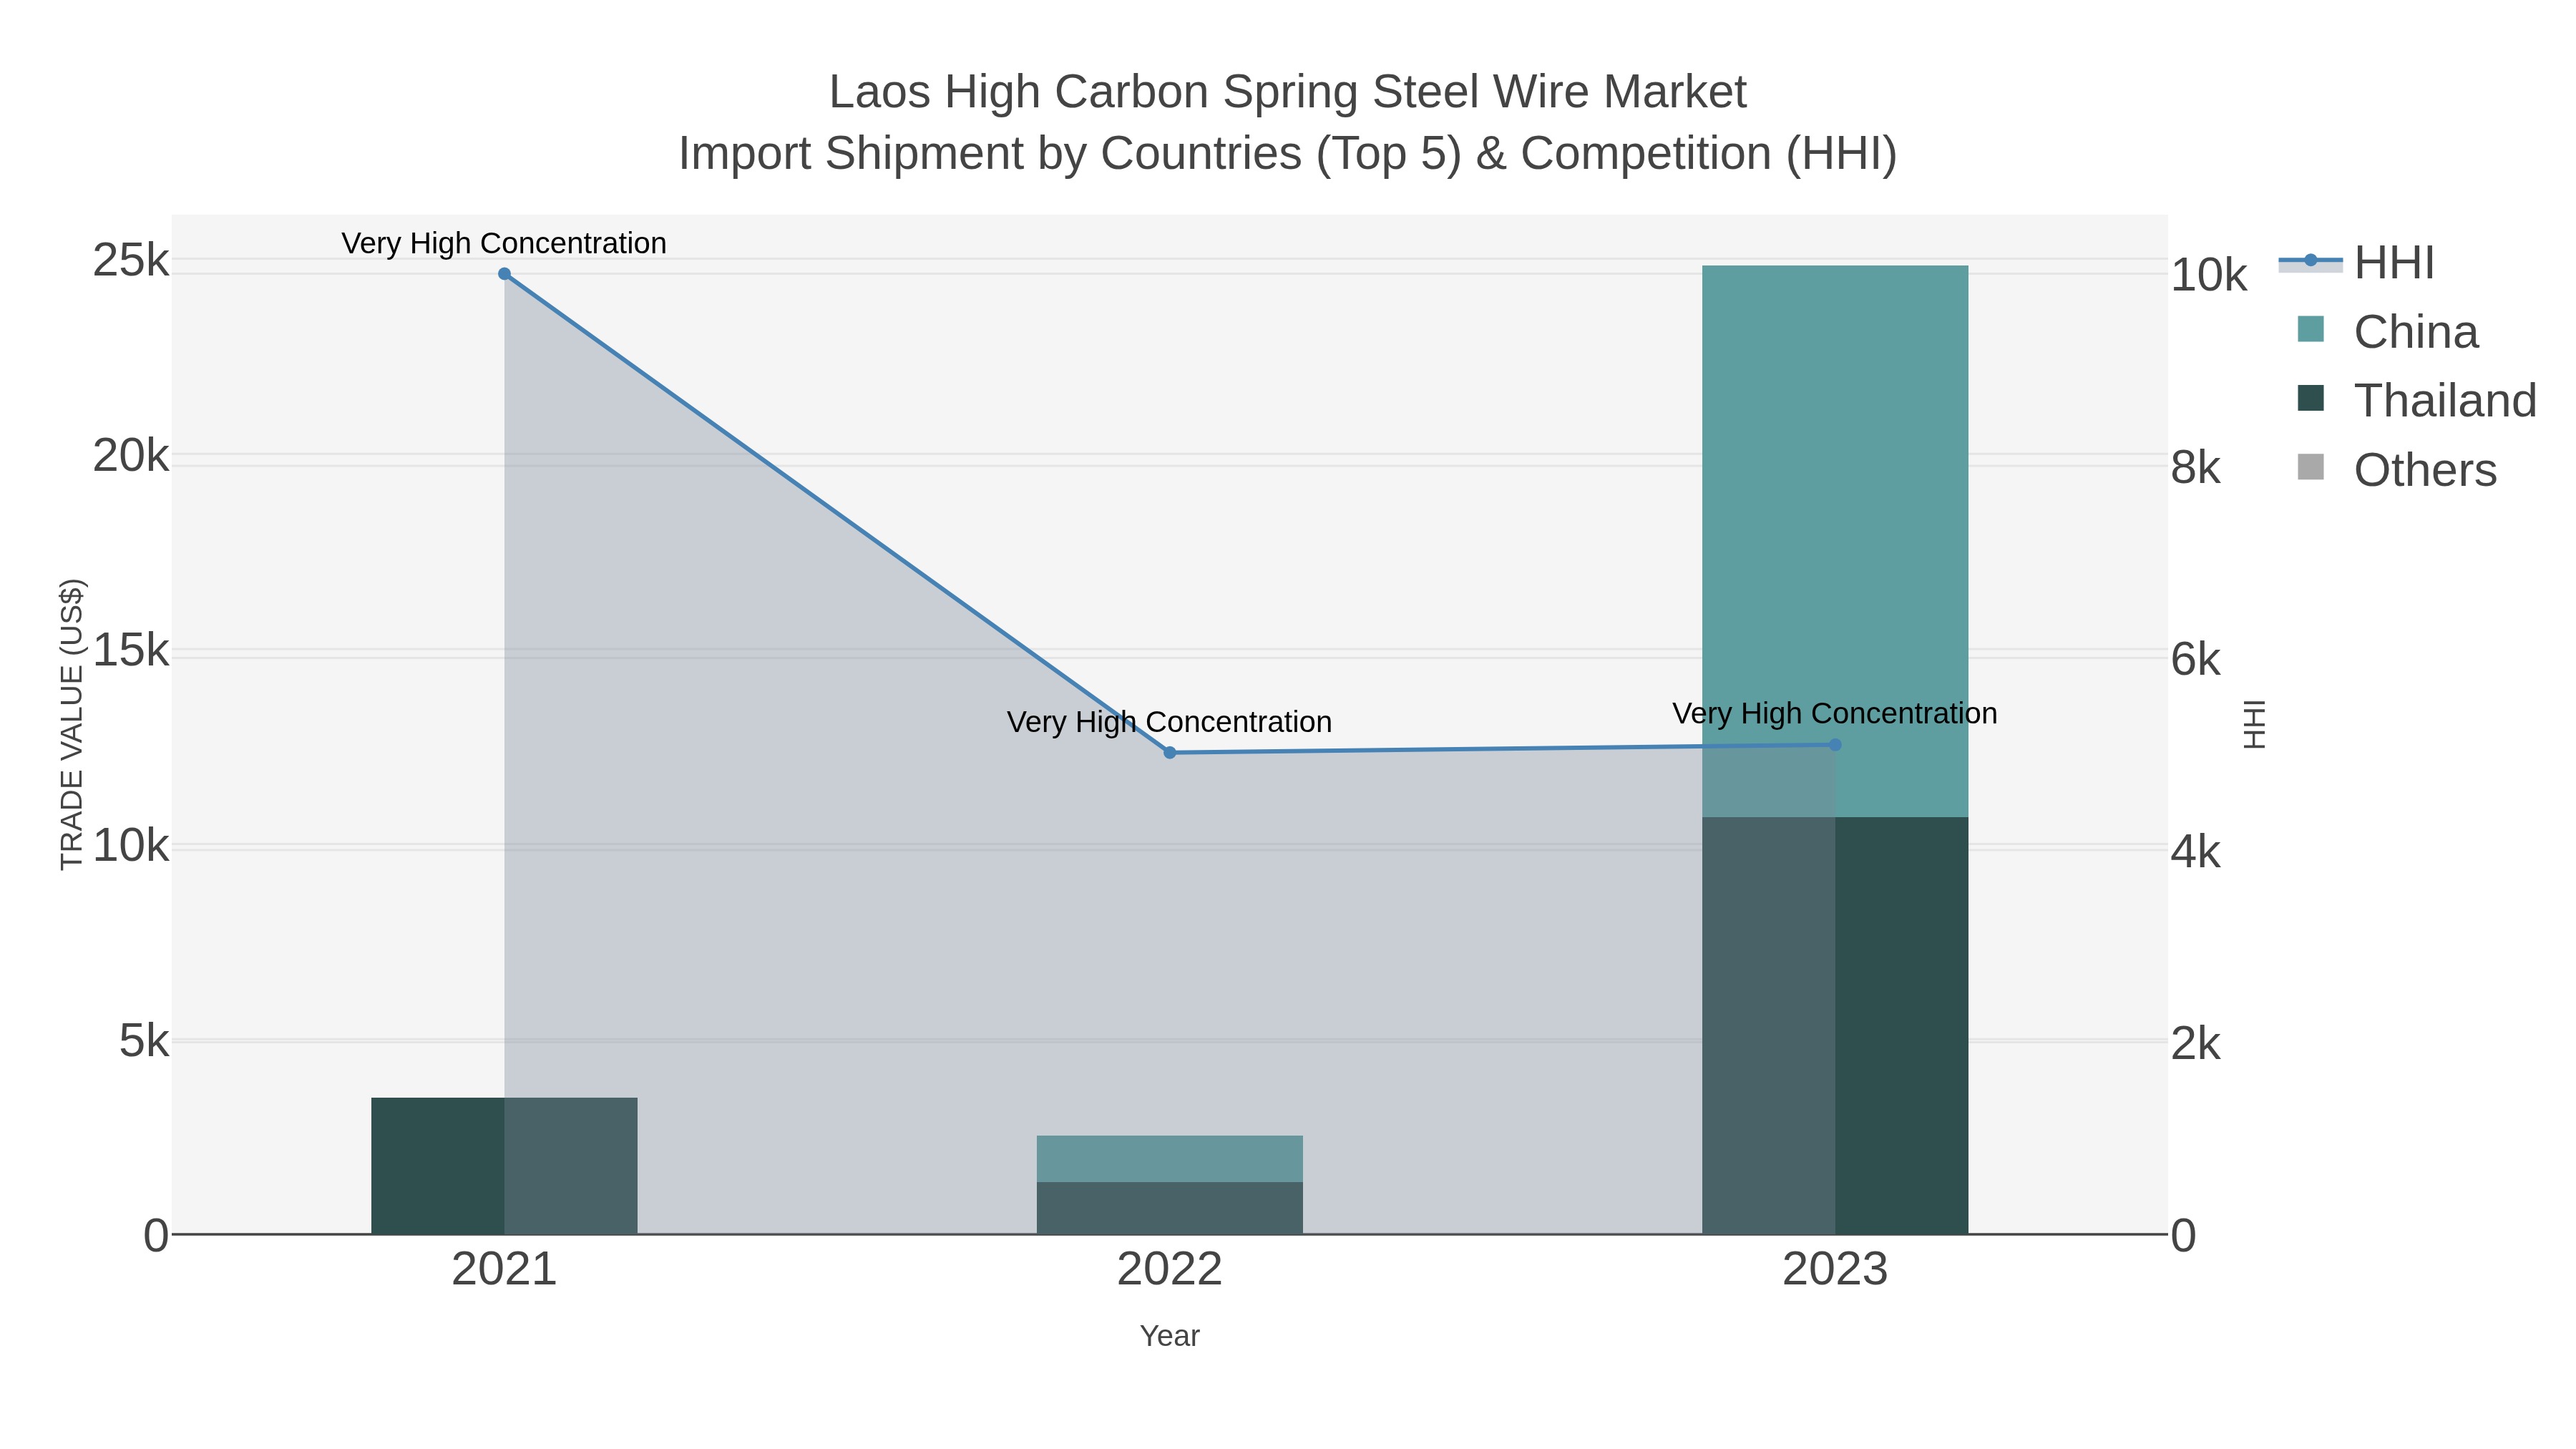Click the 2022 China bar segment
This screenshot has height=1449, width=2576.
click(x=1170, y=1159)
